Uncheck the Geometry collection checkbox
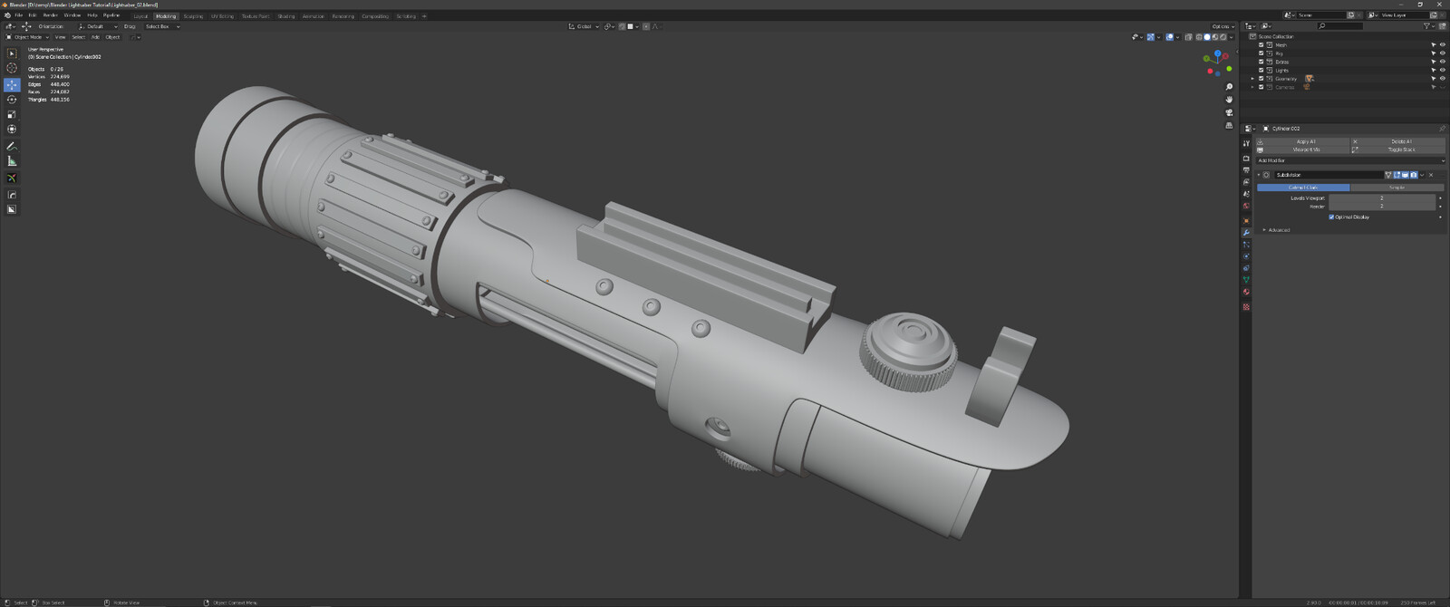The width and height of the screenshot is (1450, 607). pos(1261,79)
